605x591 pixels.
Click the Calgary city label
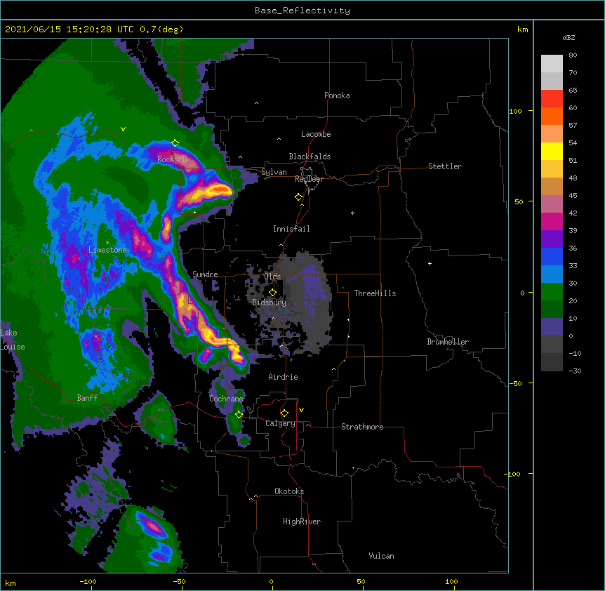click(x=280, y=423)
